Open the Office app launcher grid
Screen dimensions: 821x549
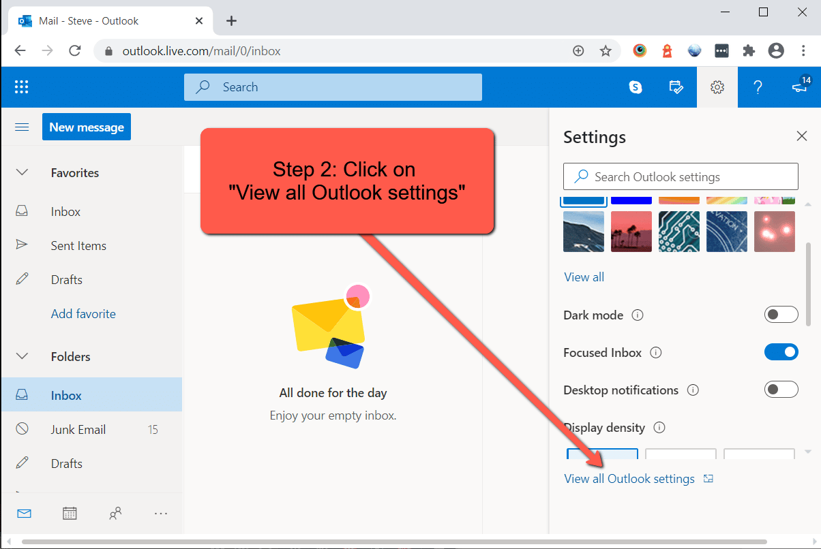coord(22,87)
